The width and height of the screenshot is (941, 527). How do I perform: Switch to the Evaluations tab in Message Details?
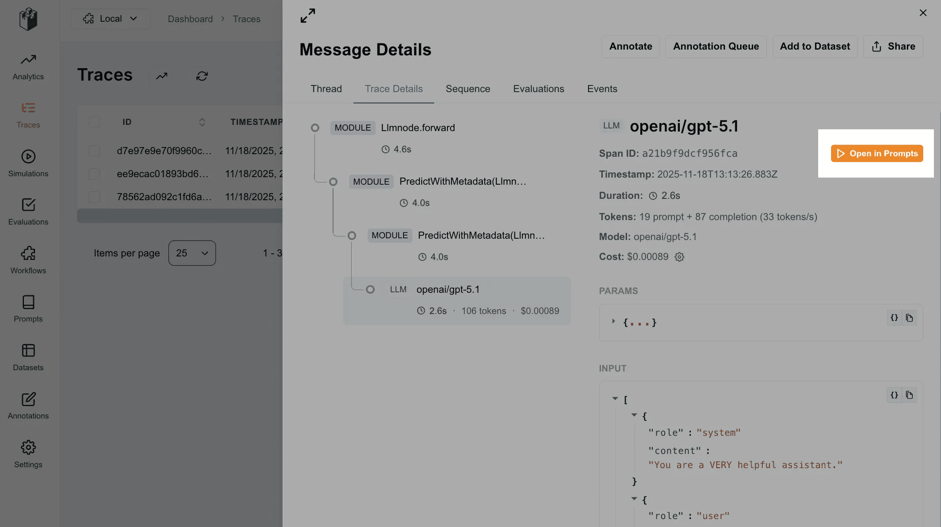click(x=539, y=89)
